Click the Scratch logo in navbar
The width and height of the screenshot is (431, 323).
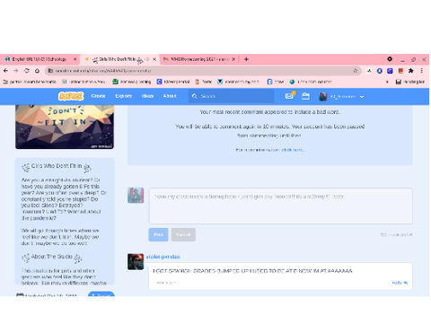coord(71,96)
